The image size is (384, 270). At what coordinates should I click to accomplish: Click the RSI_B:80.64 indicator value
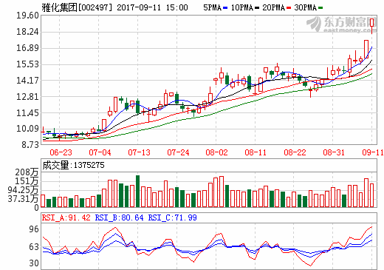pos(120,217)
